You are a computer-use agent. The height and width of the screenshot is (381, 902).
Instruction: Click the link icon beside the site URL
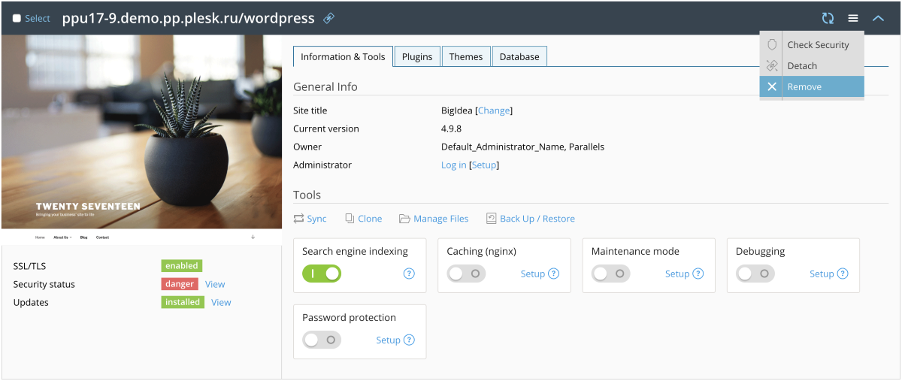point(328,19)
